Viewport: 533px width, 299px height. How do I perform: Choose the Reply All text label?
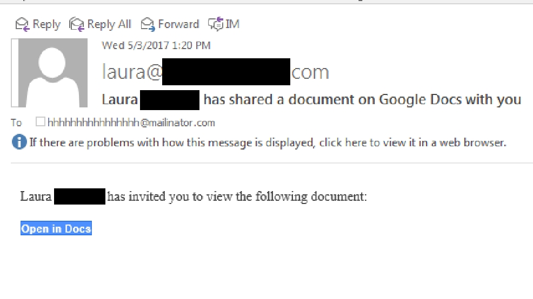point(109,24)
